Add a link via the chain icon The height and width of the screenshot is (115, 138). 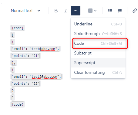coord(135,11)
